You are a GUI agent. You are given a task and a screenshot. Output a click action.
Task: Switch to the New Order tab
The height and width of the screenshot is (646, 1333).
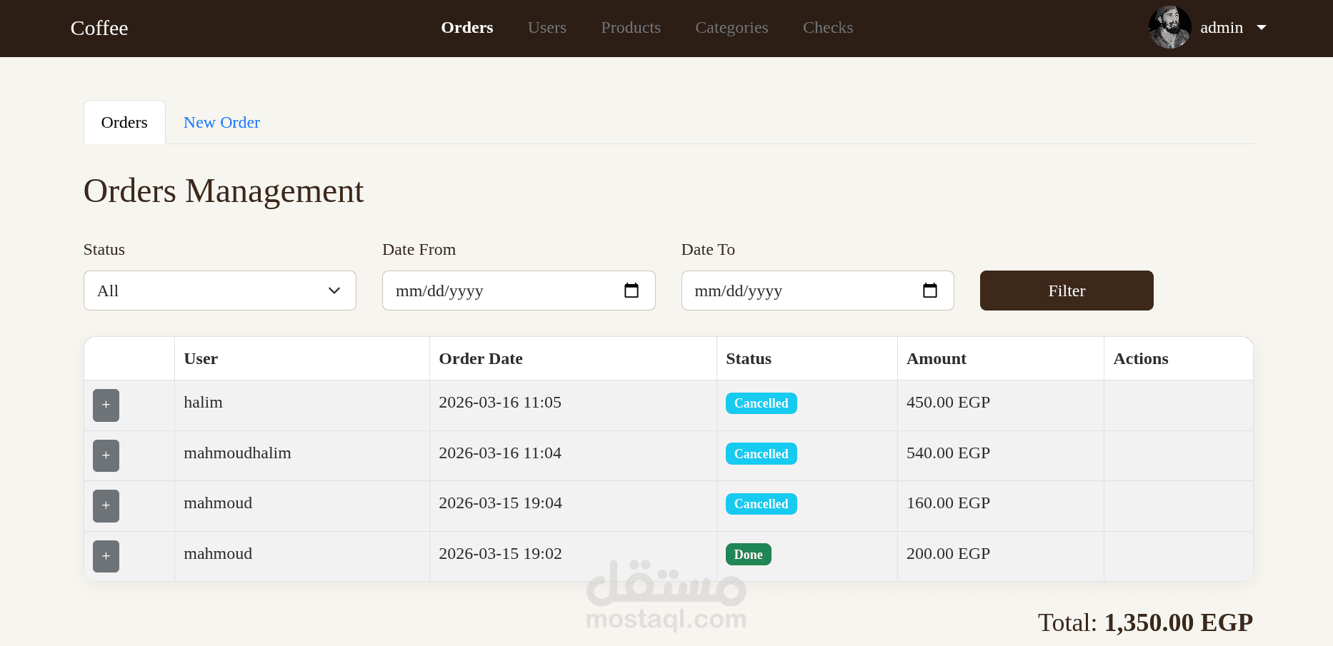[221, 122]
